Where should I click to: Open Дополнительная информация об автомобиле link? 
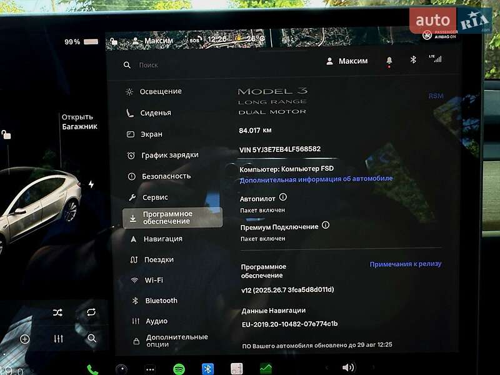(316, 179)
